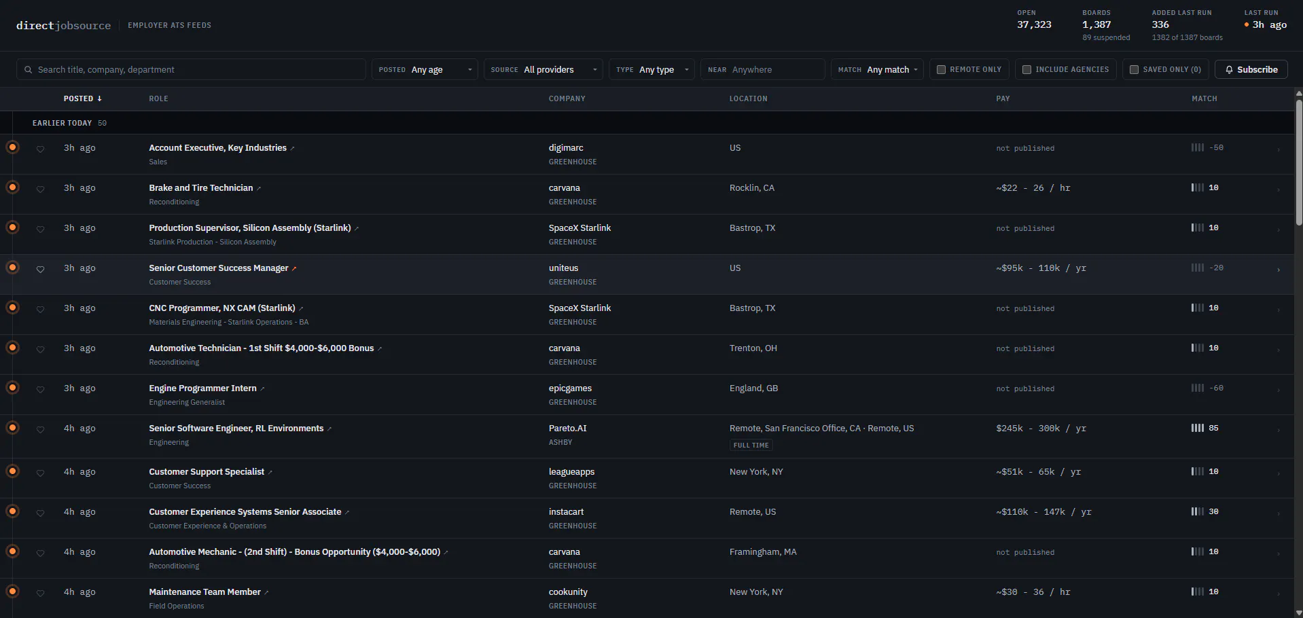
Task: Open Senior Software Engineer, RL Environments title
Action: coord(236,428)
